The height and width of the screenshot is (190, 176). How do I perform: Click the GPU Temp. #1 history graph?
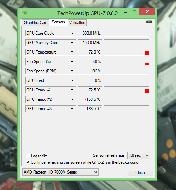[x=127, y=90]
